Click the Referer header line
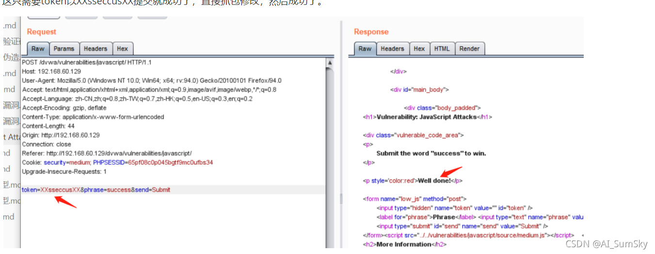Screen dimensions: 655x254 107,153
